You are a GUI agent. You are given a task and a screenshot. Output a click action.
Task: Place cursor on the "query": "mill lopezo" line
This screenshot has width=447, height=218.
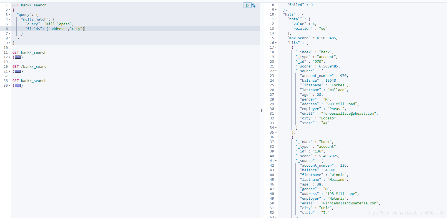tap(49, 24)
